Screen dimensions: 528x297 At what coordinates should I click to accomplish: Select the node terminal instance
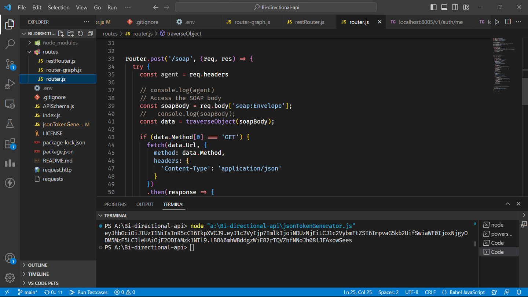click(499, 224)
